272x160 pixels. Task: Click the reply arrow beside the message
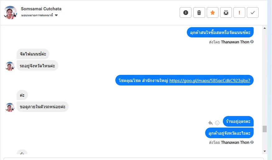[210, 123]
